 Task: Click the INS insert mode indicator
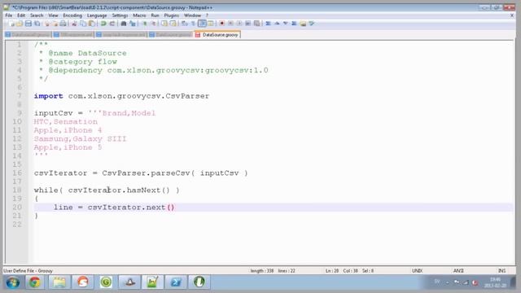coord(501,271)
